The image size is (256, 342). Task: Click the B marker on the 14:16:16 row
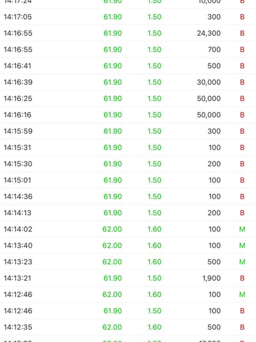(x=242, y=115)
